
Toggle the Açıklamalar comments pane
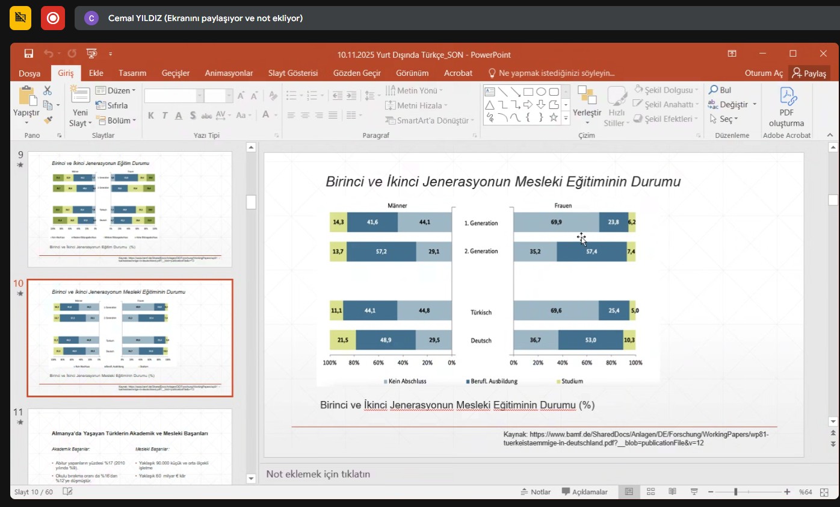pos(585,492)
